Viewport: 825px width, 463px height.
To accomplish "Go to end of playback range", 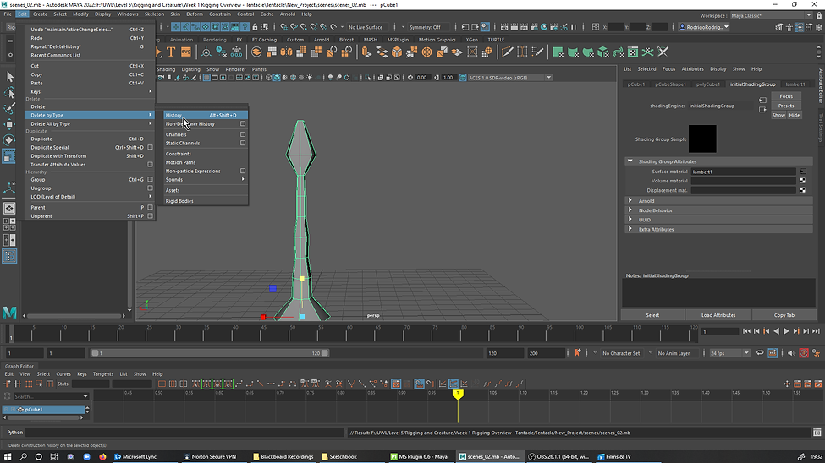I will tap(816, 331).
